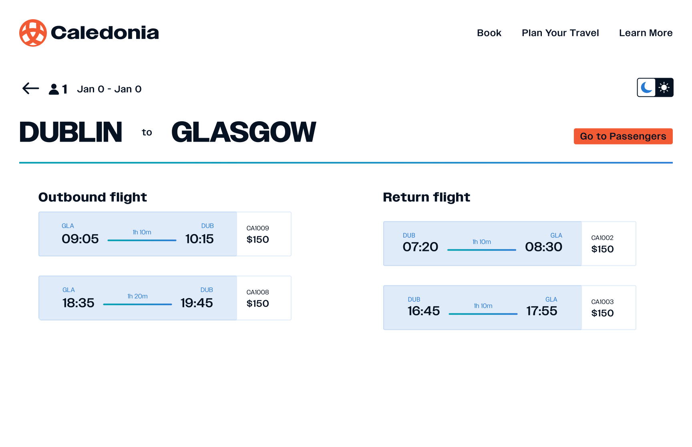Click the Jan 0 - Jan 0 dates

click(109, 89)
